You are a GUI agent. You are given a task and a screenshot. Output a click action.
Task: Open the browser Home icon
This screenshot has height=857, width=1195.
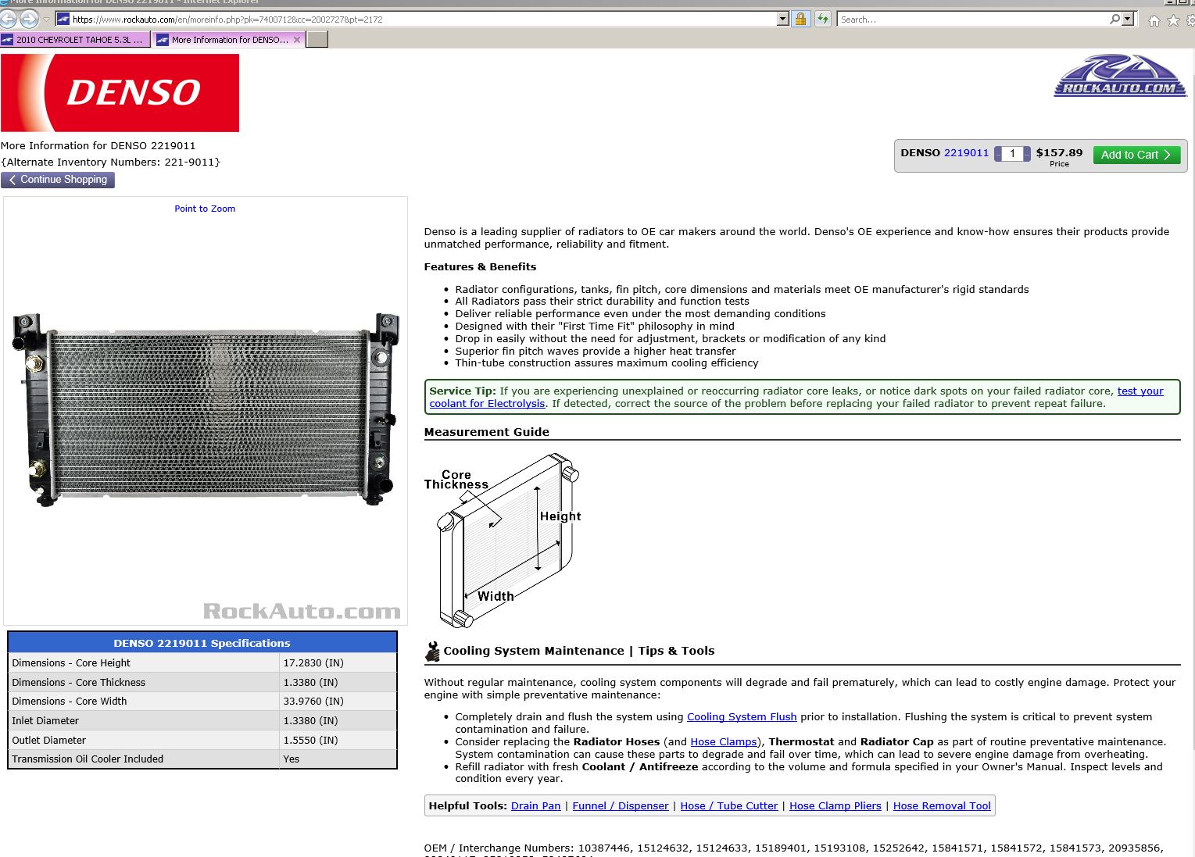point(1154,20)
